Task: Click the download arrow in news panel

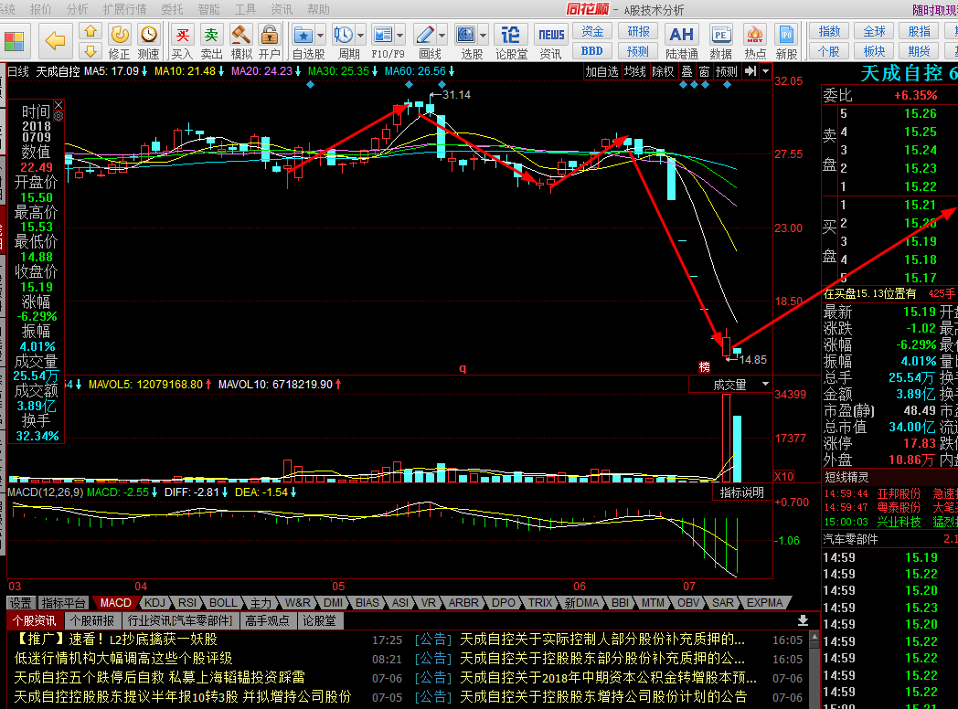Action: click(x=803, y=620)
